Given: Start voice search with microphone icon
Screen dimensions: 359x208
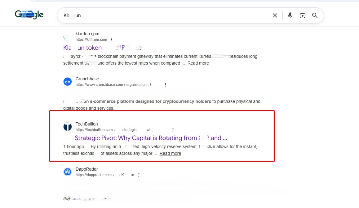Looking at the screenshot, I should 290,15.
